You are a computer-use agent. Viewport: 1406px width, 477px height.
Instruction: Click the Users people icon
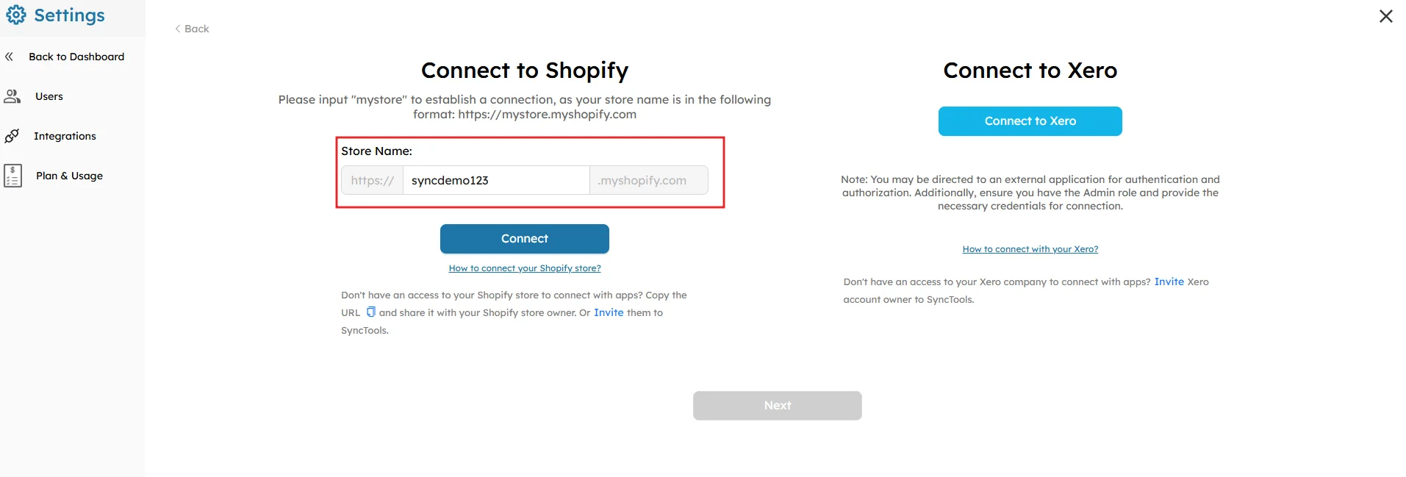pyautogui.click(x=12, y=96)
